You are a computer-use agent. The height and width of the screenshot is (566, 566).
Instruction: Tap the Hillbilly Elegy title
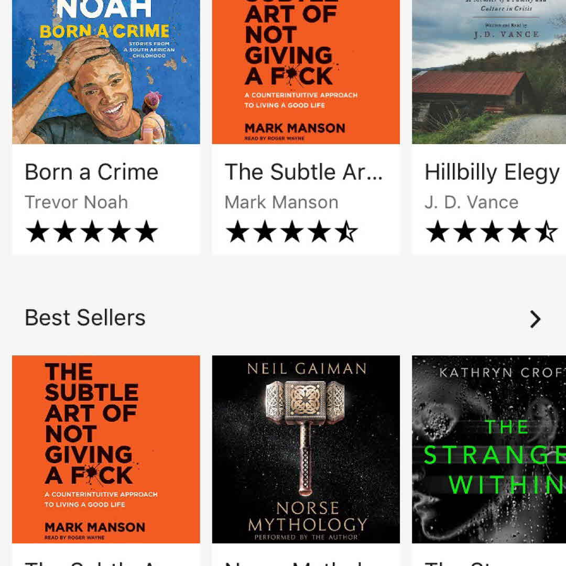click(x=492, y=172)
